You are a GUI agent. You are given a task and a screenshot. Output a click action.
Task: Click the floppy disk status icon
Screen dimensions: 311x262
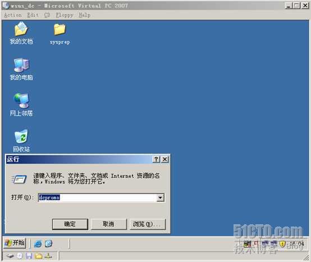29,256
